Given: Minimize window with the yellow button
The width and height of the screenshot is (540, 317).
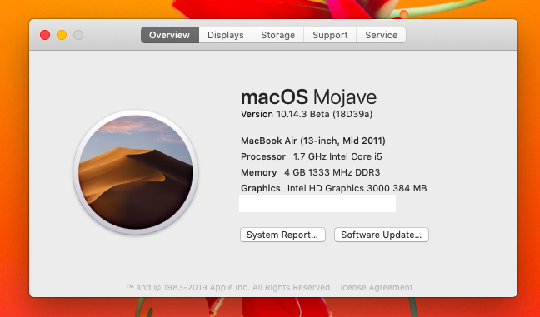Looking at the screenshot, I should [x=62, y=35].
